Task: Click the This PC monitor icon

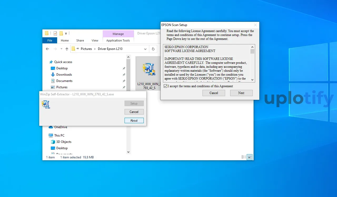Action: coord(51,136)
